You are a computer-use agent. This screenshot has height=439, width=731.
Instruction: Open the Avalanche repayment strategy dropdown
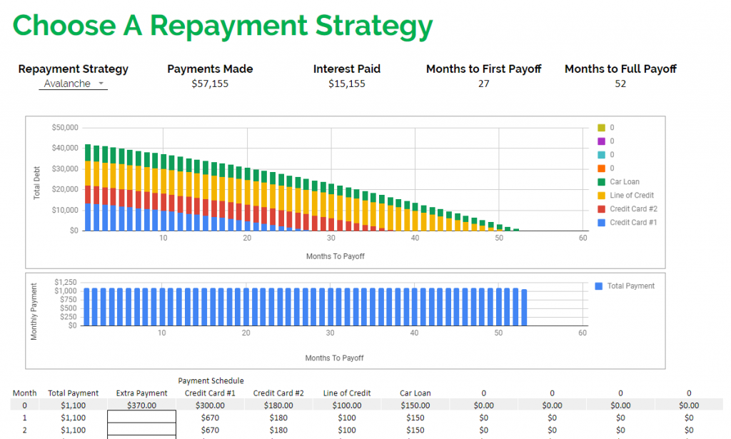click(73, 84)
